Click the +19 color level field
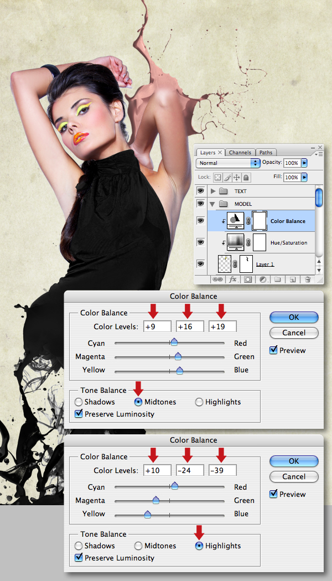Image resolution: width=332 pixels, height=581 pixels. 222,326
